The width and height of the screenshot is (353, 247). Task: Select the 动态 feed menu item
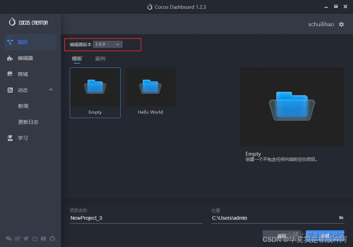(x=31, y=90)
